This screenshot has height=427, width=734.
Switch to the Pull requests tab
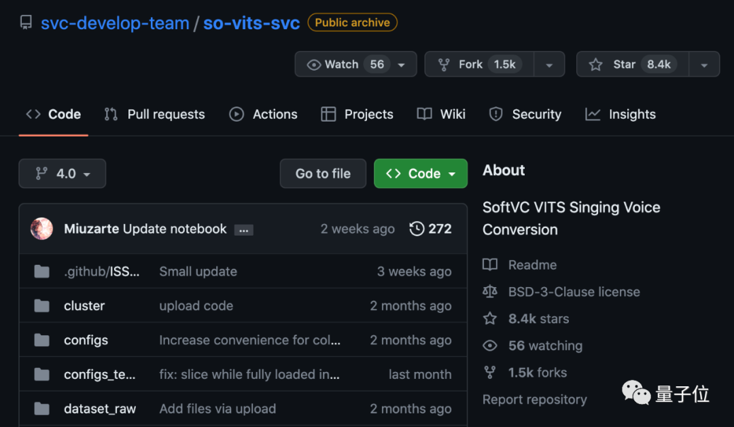click(x=155, y=114)
